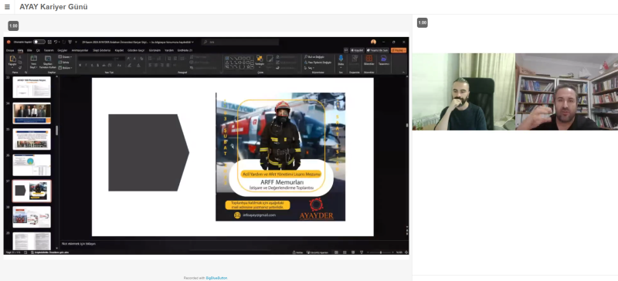
Task: Click the undo arrow in quick access toolbar
Action: 56,42
